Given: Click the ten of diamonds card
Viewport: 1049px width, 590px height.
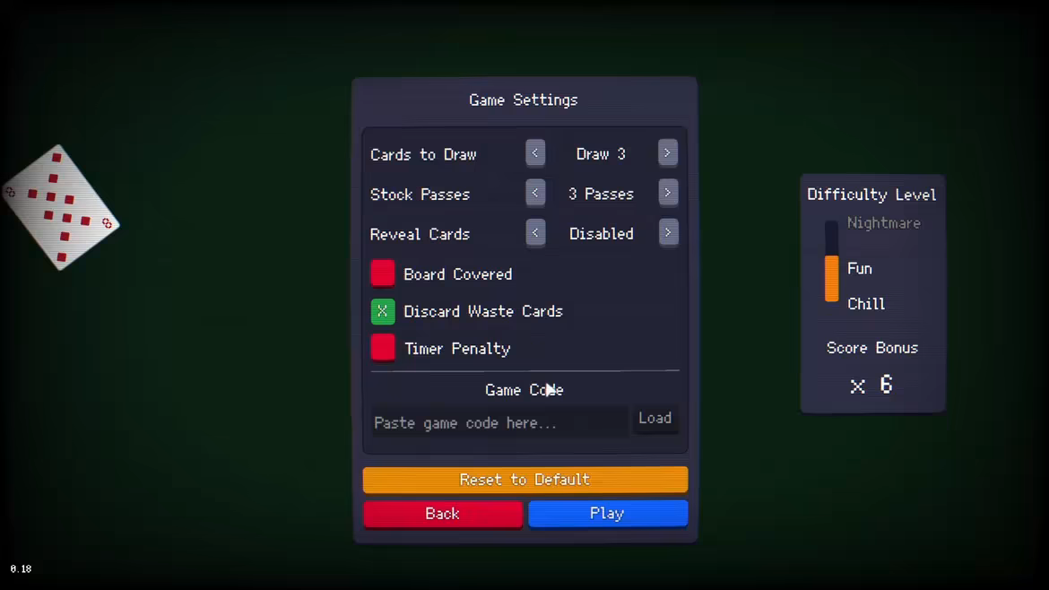Looking at the screenshot, I should (60, 207).
